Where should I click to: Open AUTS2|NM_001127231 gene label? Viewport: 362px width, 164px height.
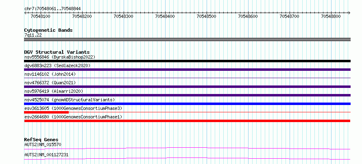[x=46, y=155]
